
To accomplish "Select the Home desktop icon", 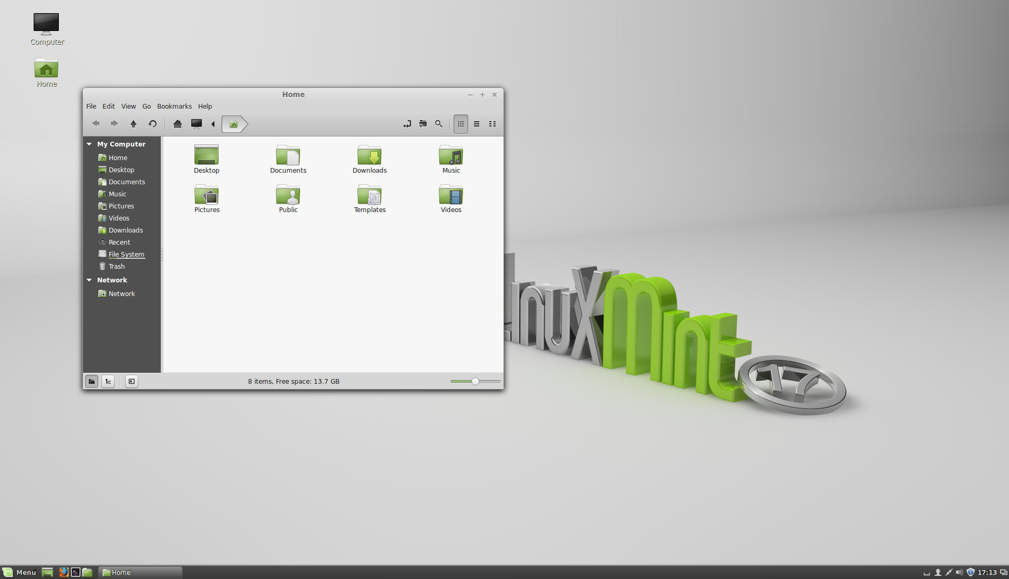I will point(47,72).
